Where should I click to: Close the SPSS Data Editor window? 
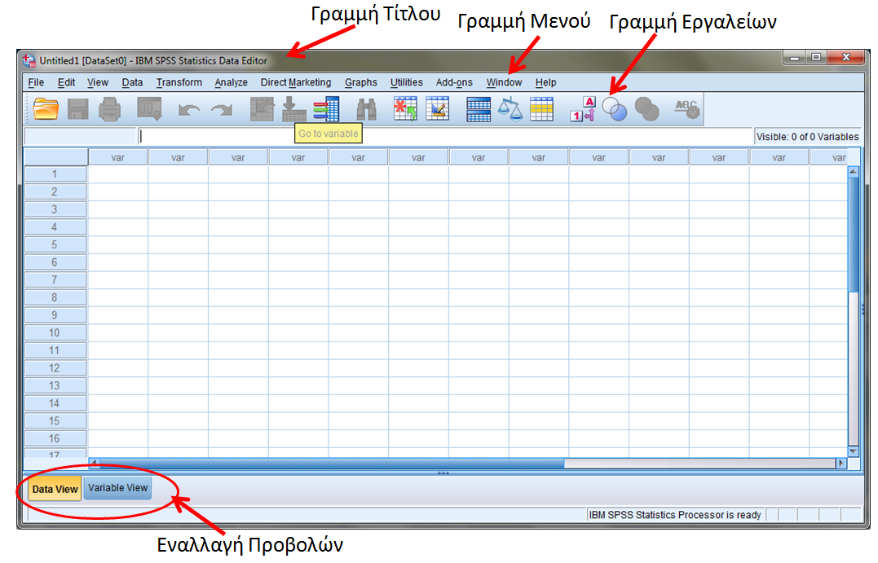tap(846, 57)
